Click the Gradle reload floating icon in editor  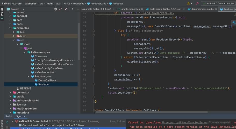click(234, 23)
